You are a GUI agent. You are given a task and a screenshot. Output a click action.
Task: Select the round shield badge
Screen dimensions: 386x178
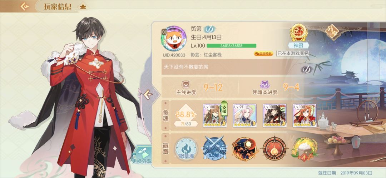tap(275, 149)
